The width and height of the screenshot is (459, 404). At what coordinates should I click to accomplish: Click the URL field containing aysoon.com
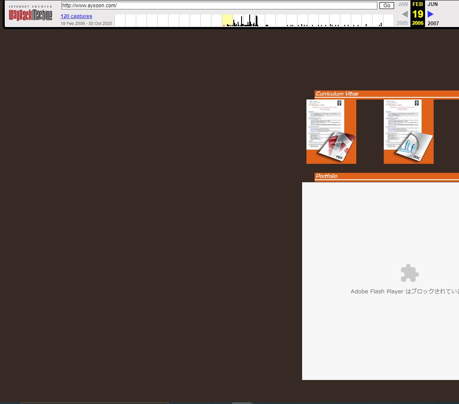pos(219,6)
